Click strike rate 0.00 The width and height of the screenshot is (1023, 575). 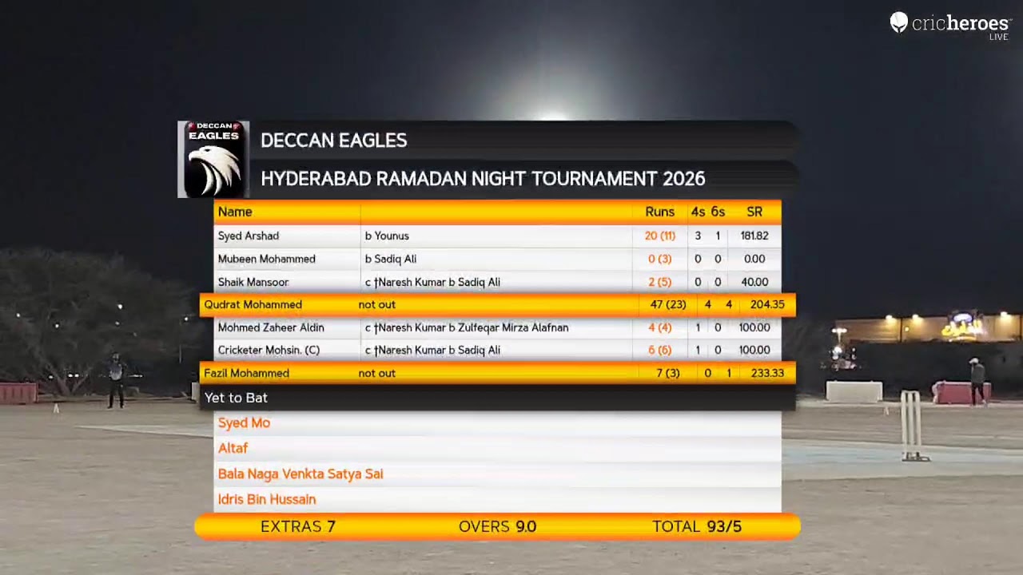(754, 259)
